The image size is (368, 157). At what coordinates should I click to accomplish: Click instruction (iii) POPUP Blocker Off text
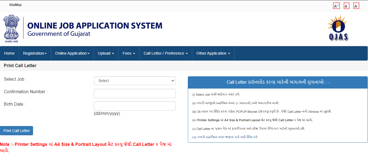pos(262,112)
